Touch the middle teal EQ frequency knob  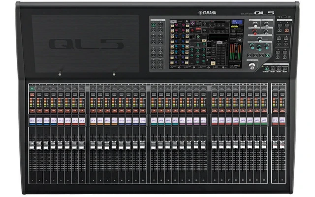(x=259, y=48)
